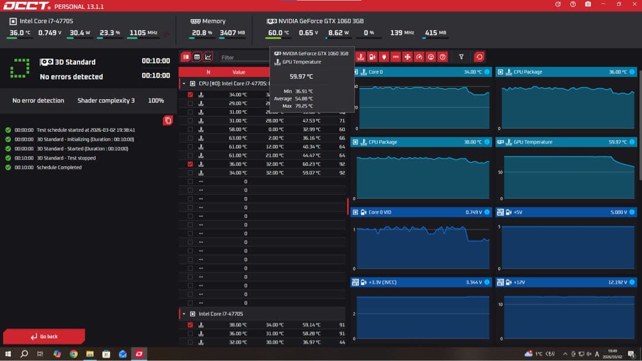Open the Windows Start menu
The height and width of the screenshot is (361, 642).
pyautogui.click(x=8, y=354)
